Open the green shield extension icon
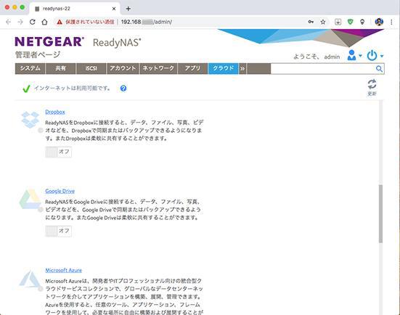Screen dimensions: 400x315 [350, 22]
